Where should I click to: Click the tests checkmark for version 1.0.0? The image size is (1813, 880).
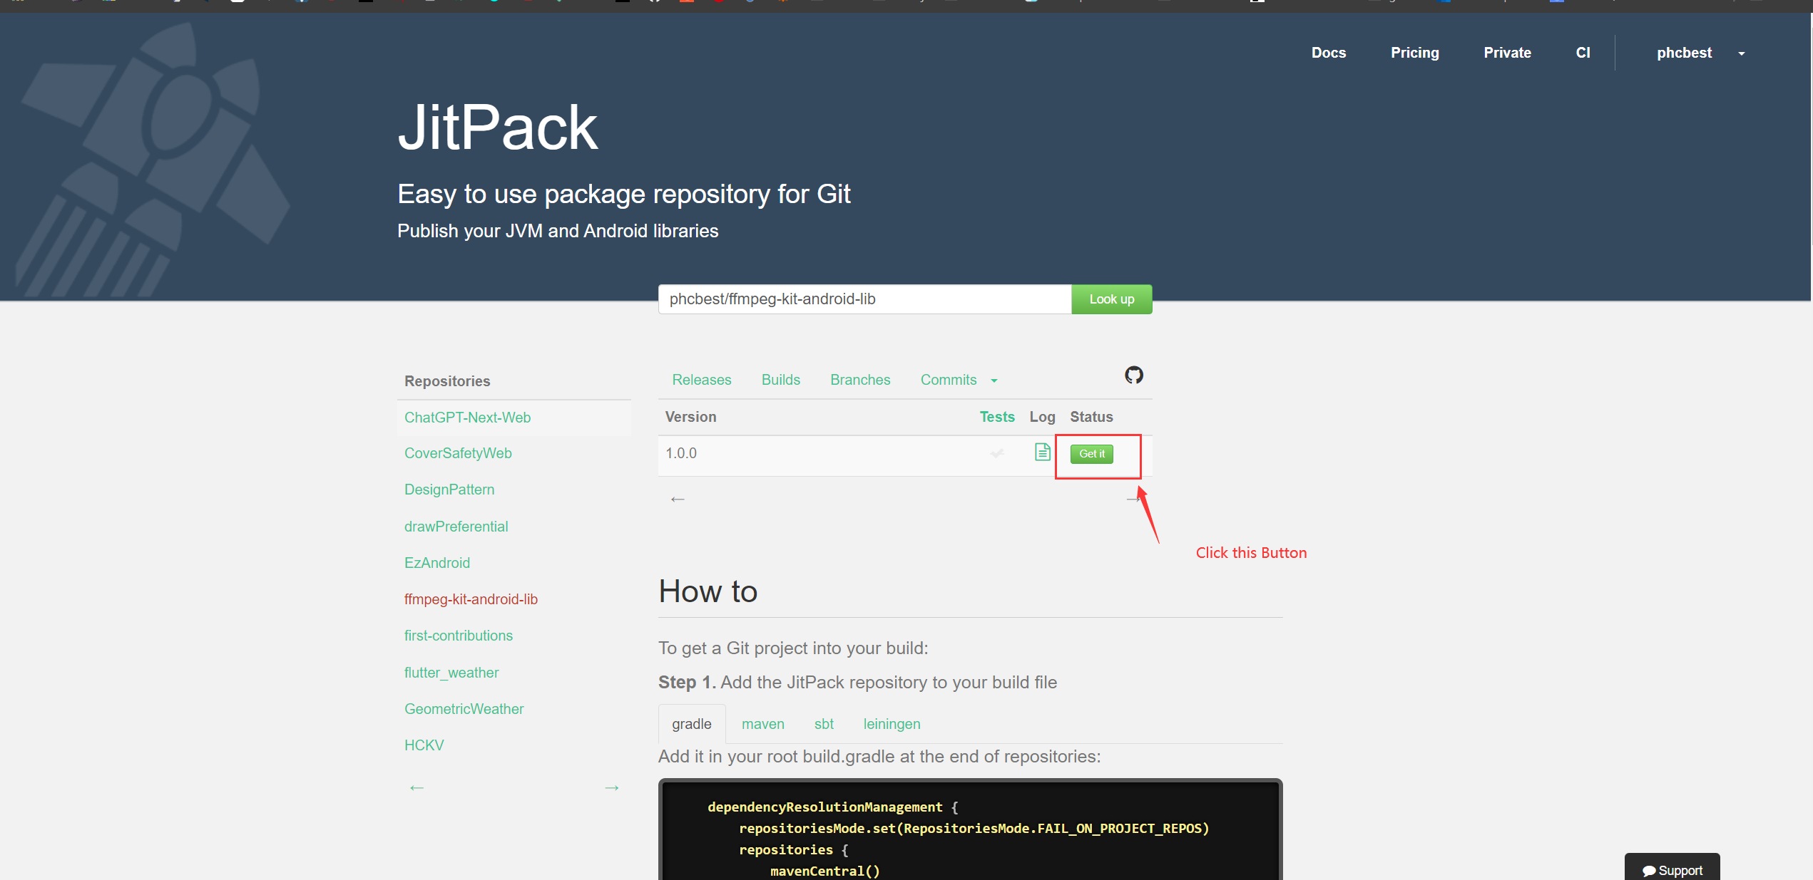pos(997,453)
